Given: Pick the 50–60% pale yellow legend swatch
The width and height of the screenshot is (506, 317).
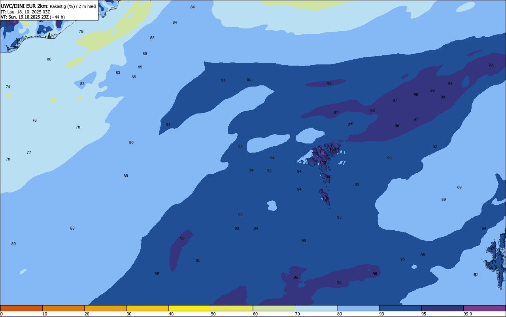Looking at the screenshot, I should click(x=232, y=308).
